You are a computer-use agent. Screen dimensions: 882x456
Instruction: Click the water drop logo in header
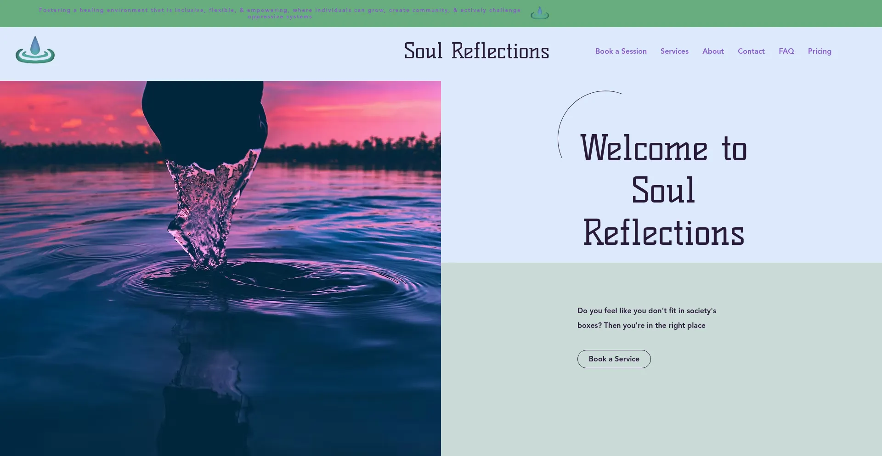pos(35,50)
